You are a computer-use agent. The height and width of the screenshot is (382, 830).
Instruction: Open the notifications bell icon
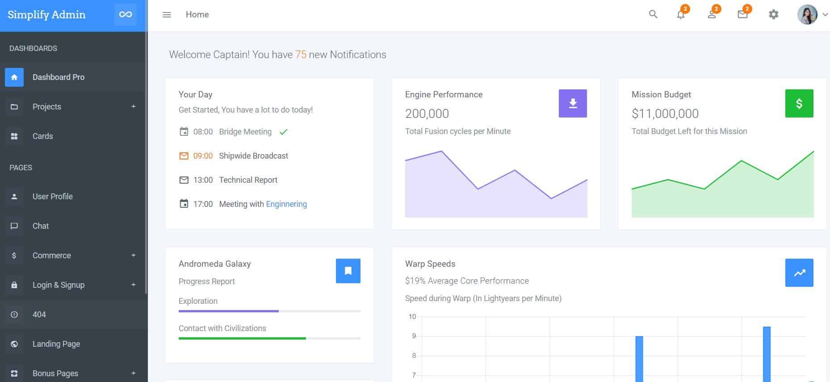tap(680, 15)
